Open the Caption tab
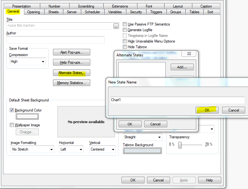Screen dimensions: 248x189 coord(206,6)
